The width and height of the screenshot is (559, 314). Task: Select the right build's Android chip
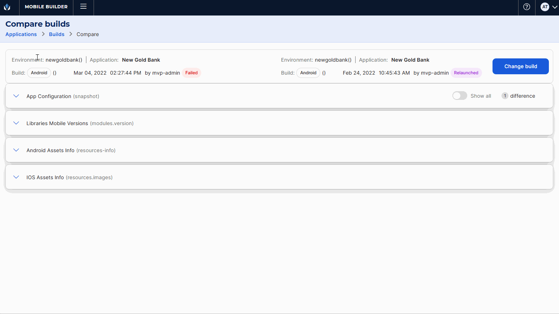pos(308,72)
